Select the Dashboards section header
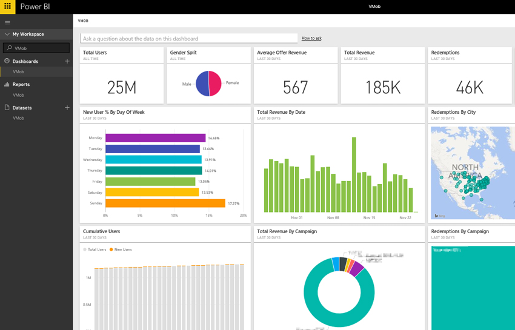 [x=25, y=61]
